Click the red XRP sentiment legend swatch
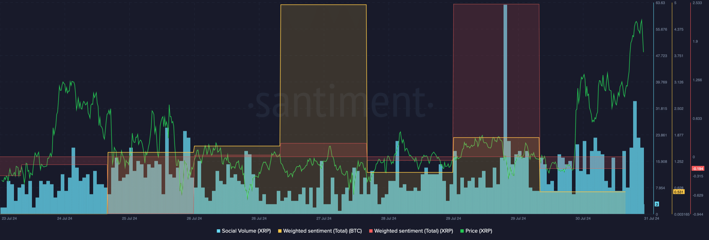709x240 pixels. point(371,231)
